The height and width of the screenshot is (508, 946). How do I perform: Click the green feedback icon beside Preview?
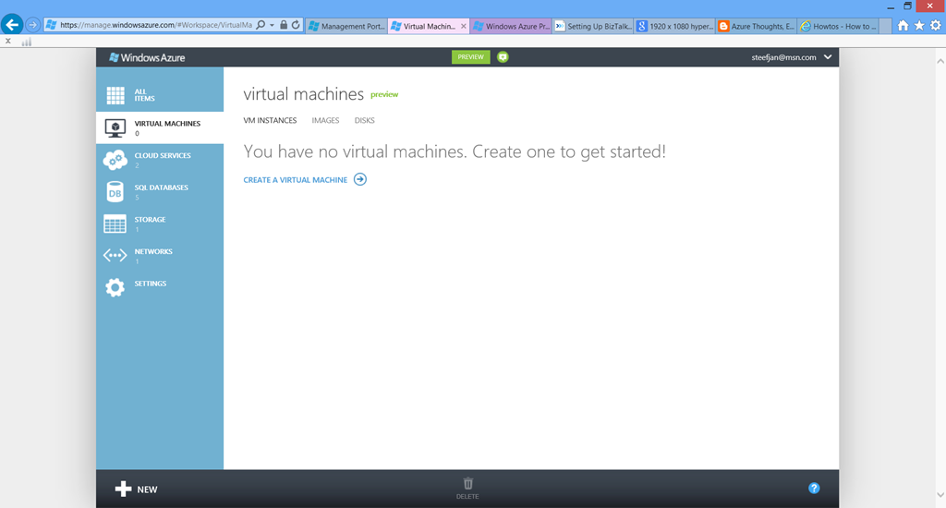(x=503, y=57)
